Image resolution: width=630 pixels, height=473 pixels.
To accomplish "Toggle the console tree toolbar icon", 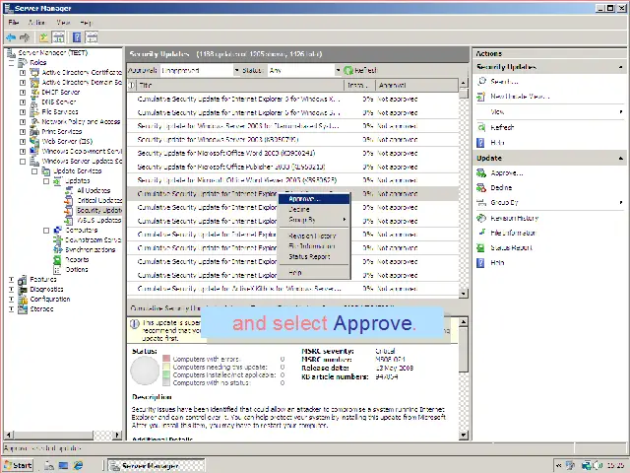I will pos(58,37).
